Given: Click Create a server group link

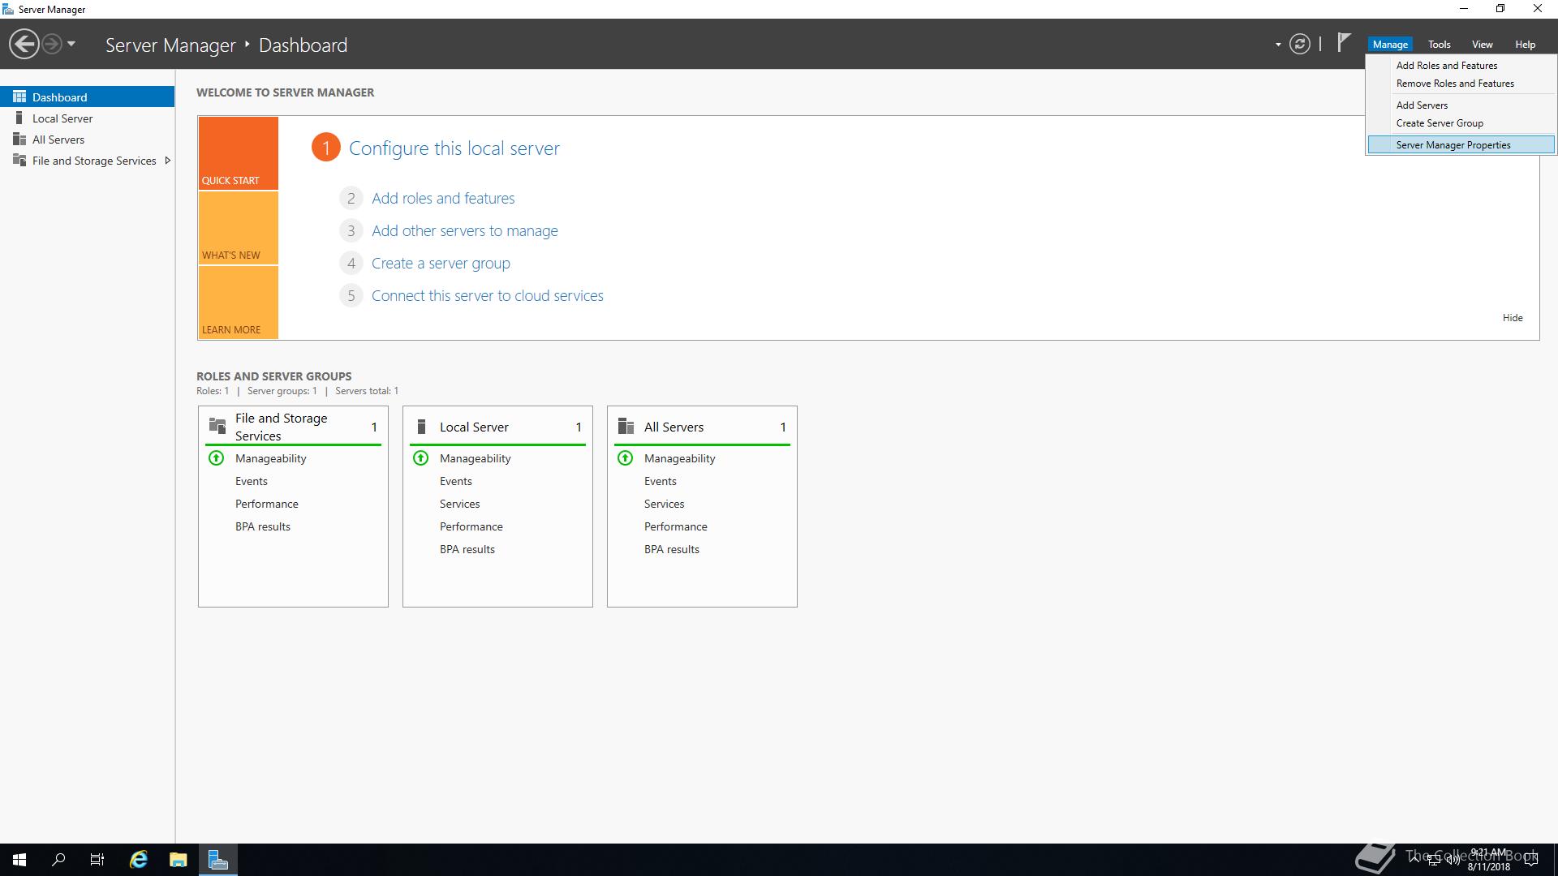Looking at the screenshot, I should point(441,263).
